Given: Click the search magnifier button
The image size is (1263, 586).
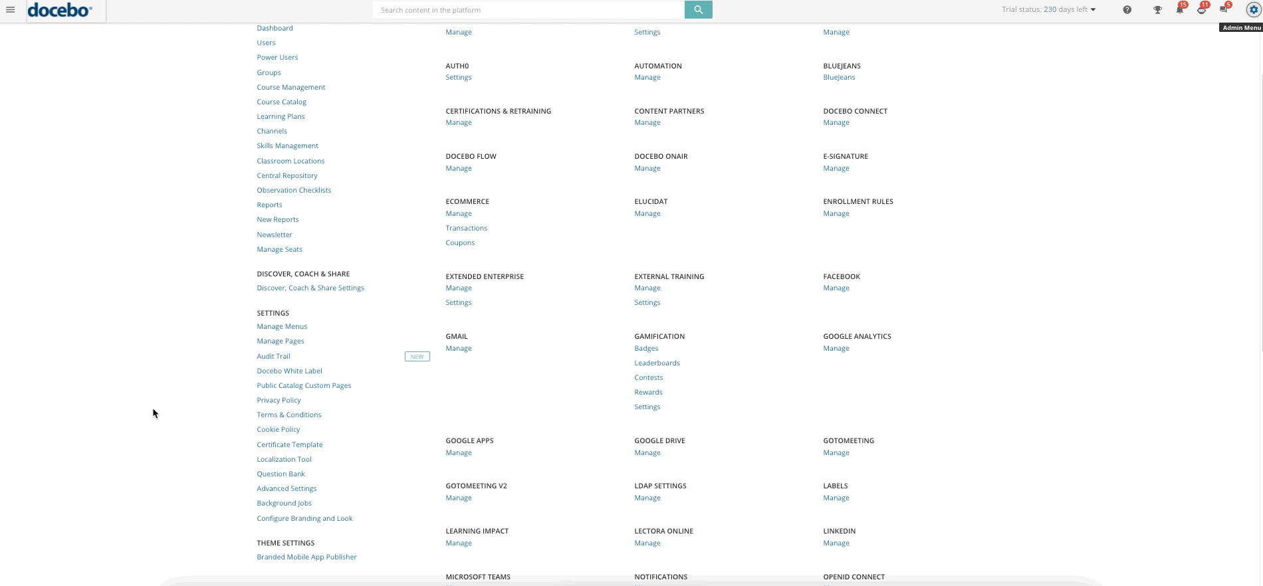Looking at the screenshot, I should pos(698,10).
